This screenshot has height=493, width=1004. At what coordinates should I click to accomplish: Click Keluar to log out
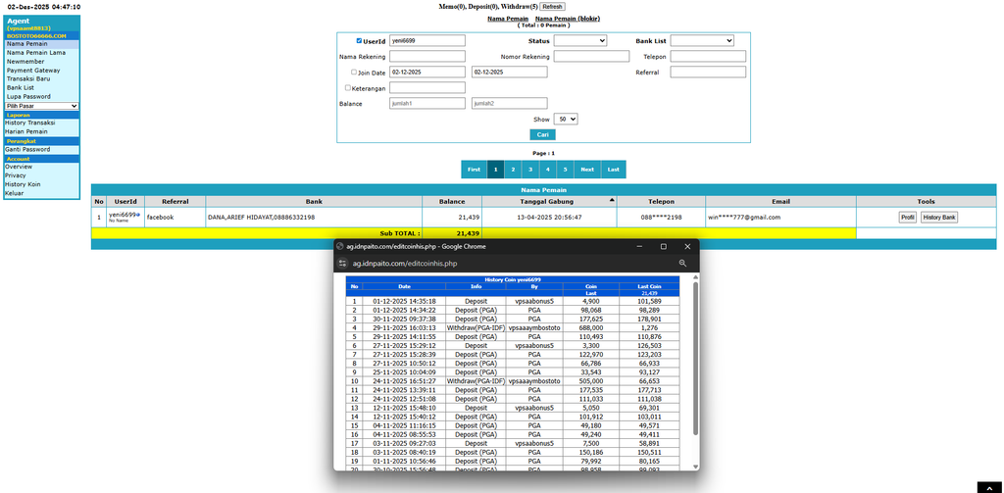14,193
